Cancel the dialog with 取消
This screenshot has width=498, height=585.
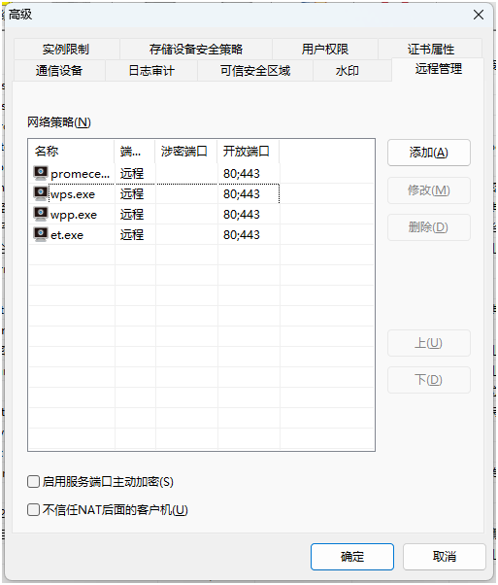[445, 557]
